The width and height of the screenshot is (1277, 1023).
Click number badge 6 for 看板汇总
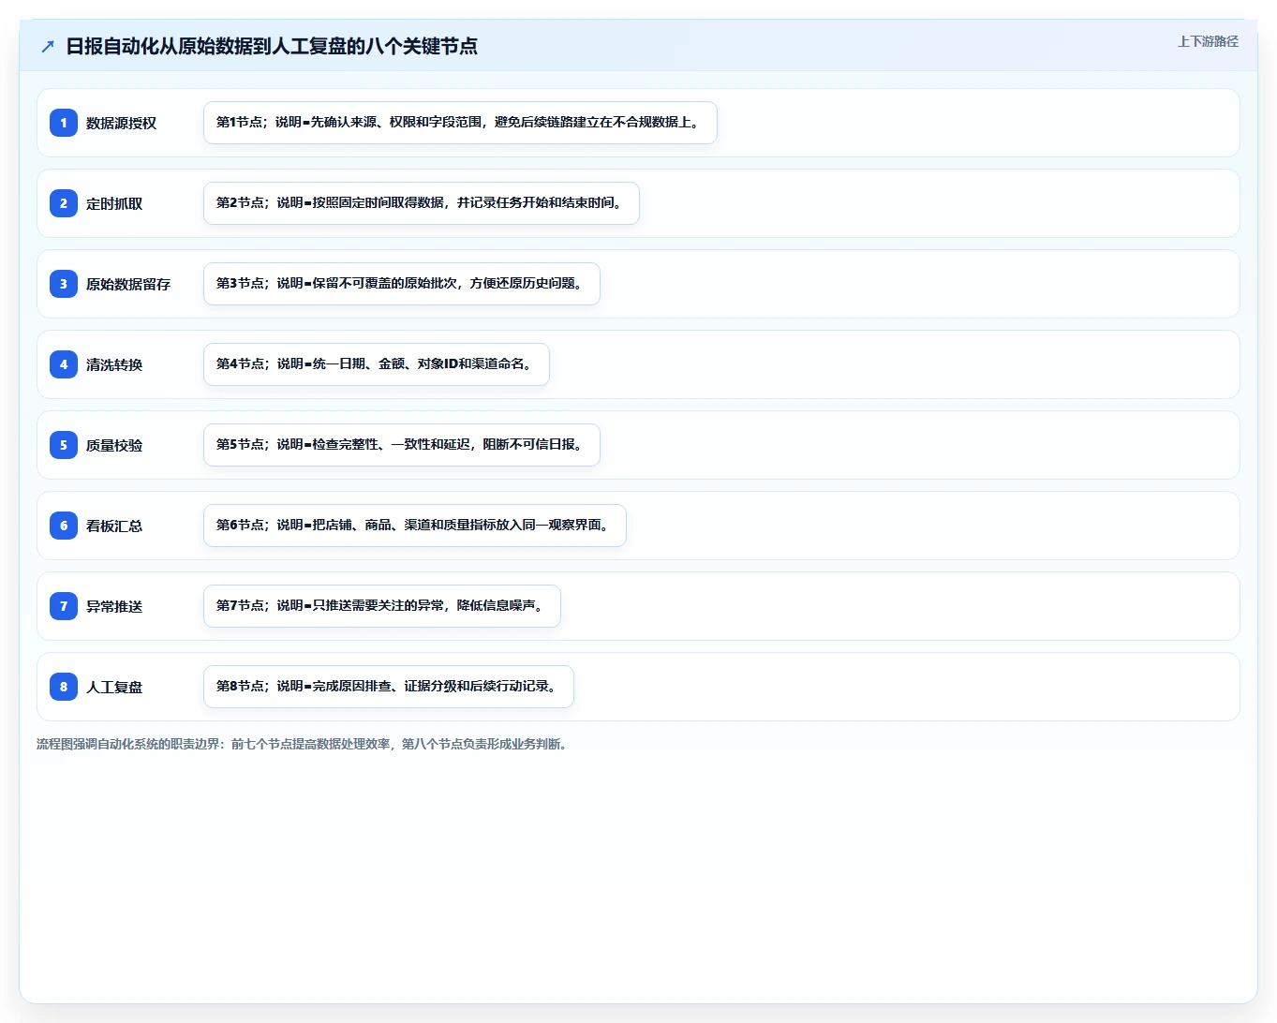(x=64, y=526)
